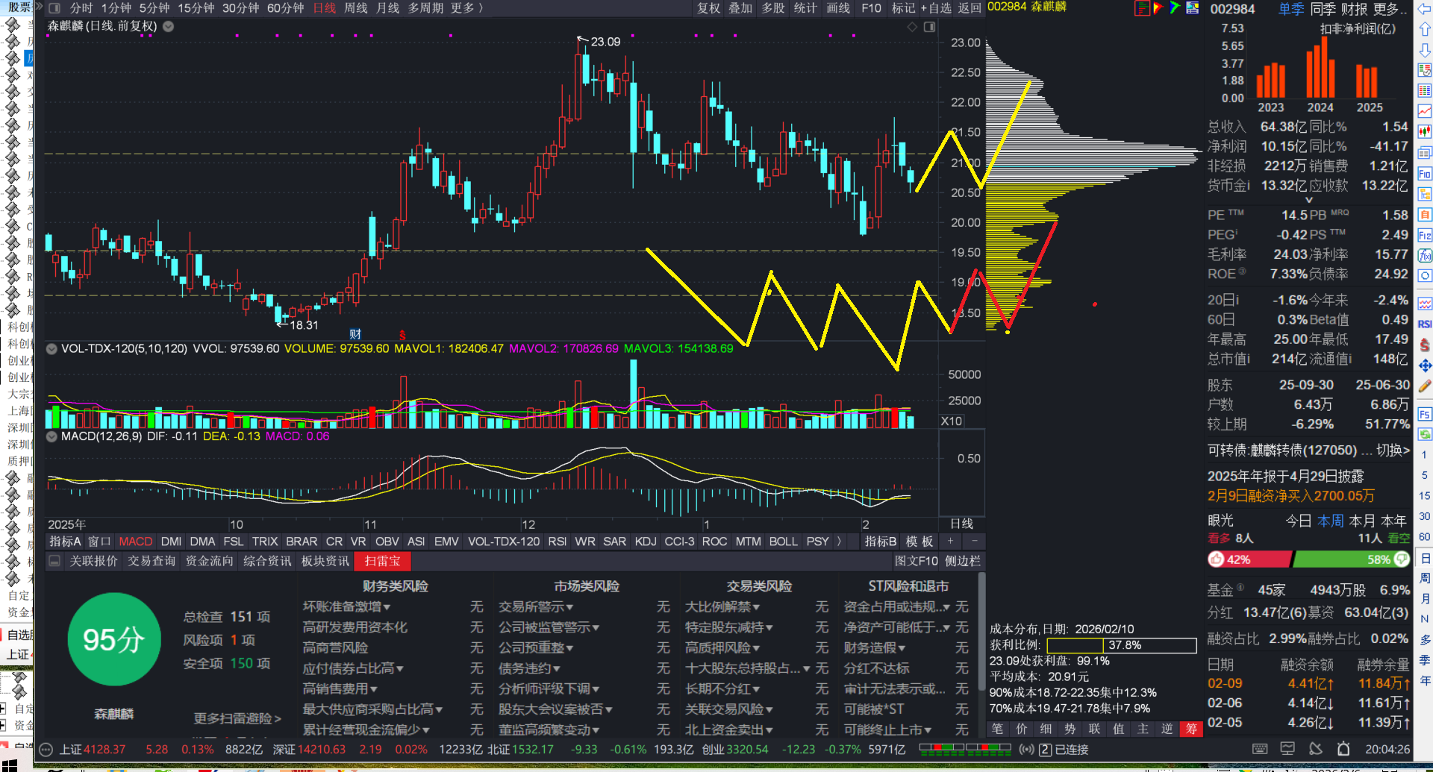Expand 交易所警示 risk details
The image size is (1433, 772).
pyautogui.click(x=536, y=607)
